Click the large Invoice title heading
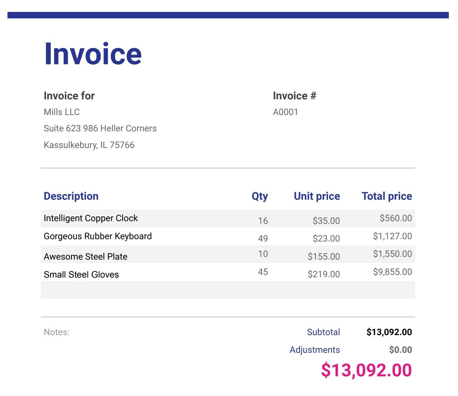The height and width of the screenshot is (396, 458). coord(93,54)
